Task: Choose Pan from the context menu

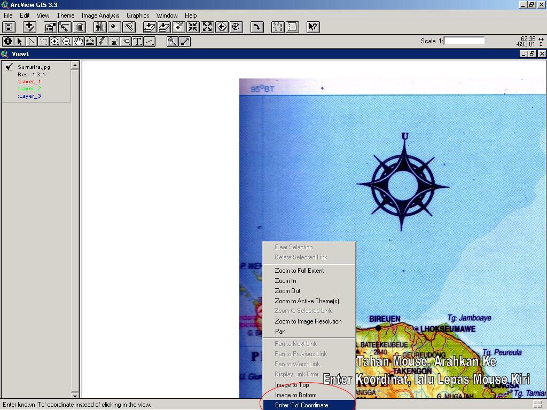Action: pyautogui.click(x=309, y=332)
